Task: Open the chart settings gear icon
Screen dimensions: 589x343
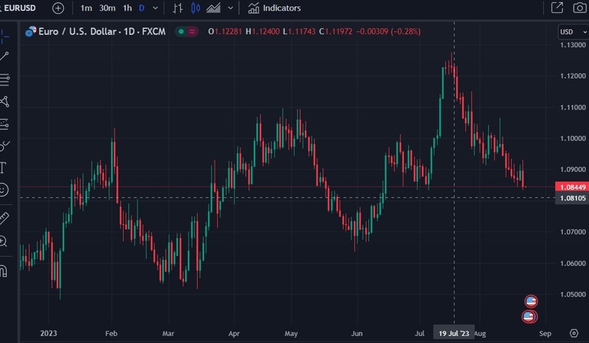Action: click(573, 333)
